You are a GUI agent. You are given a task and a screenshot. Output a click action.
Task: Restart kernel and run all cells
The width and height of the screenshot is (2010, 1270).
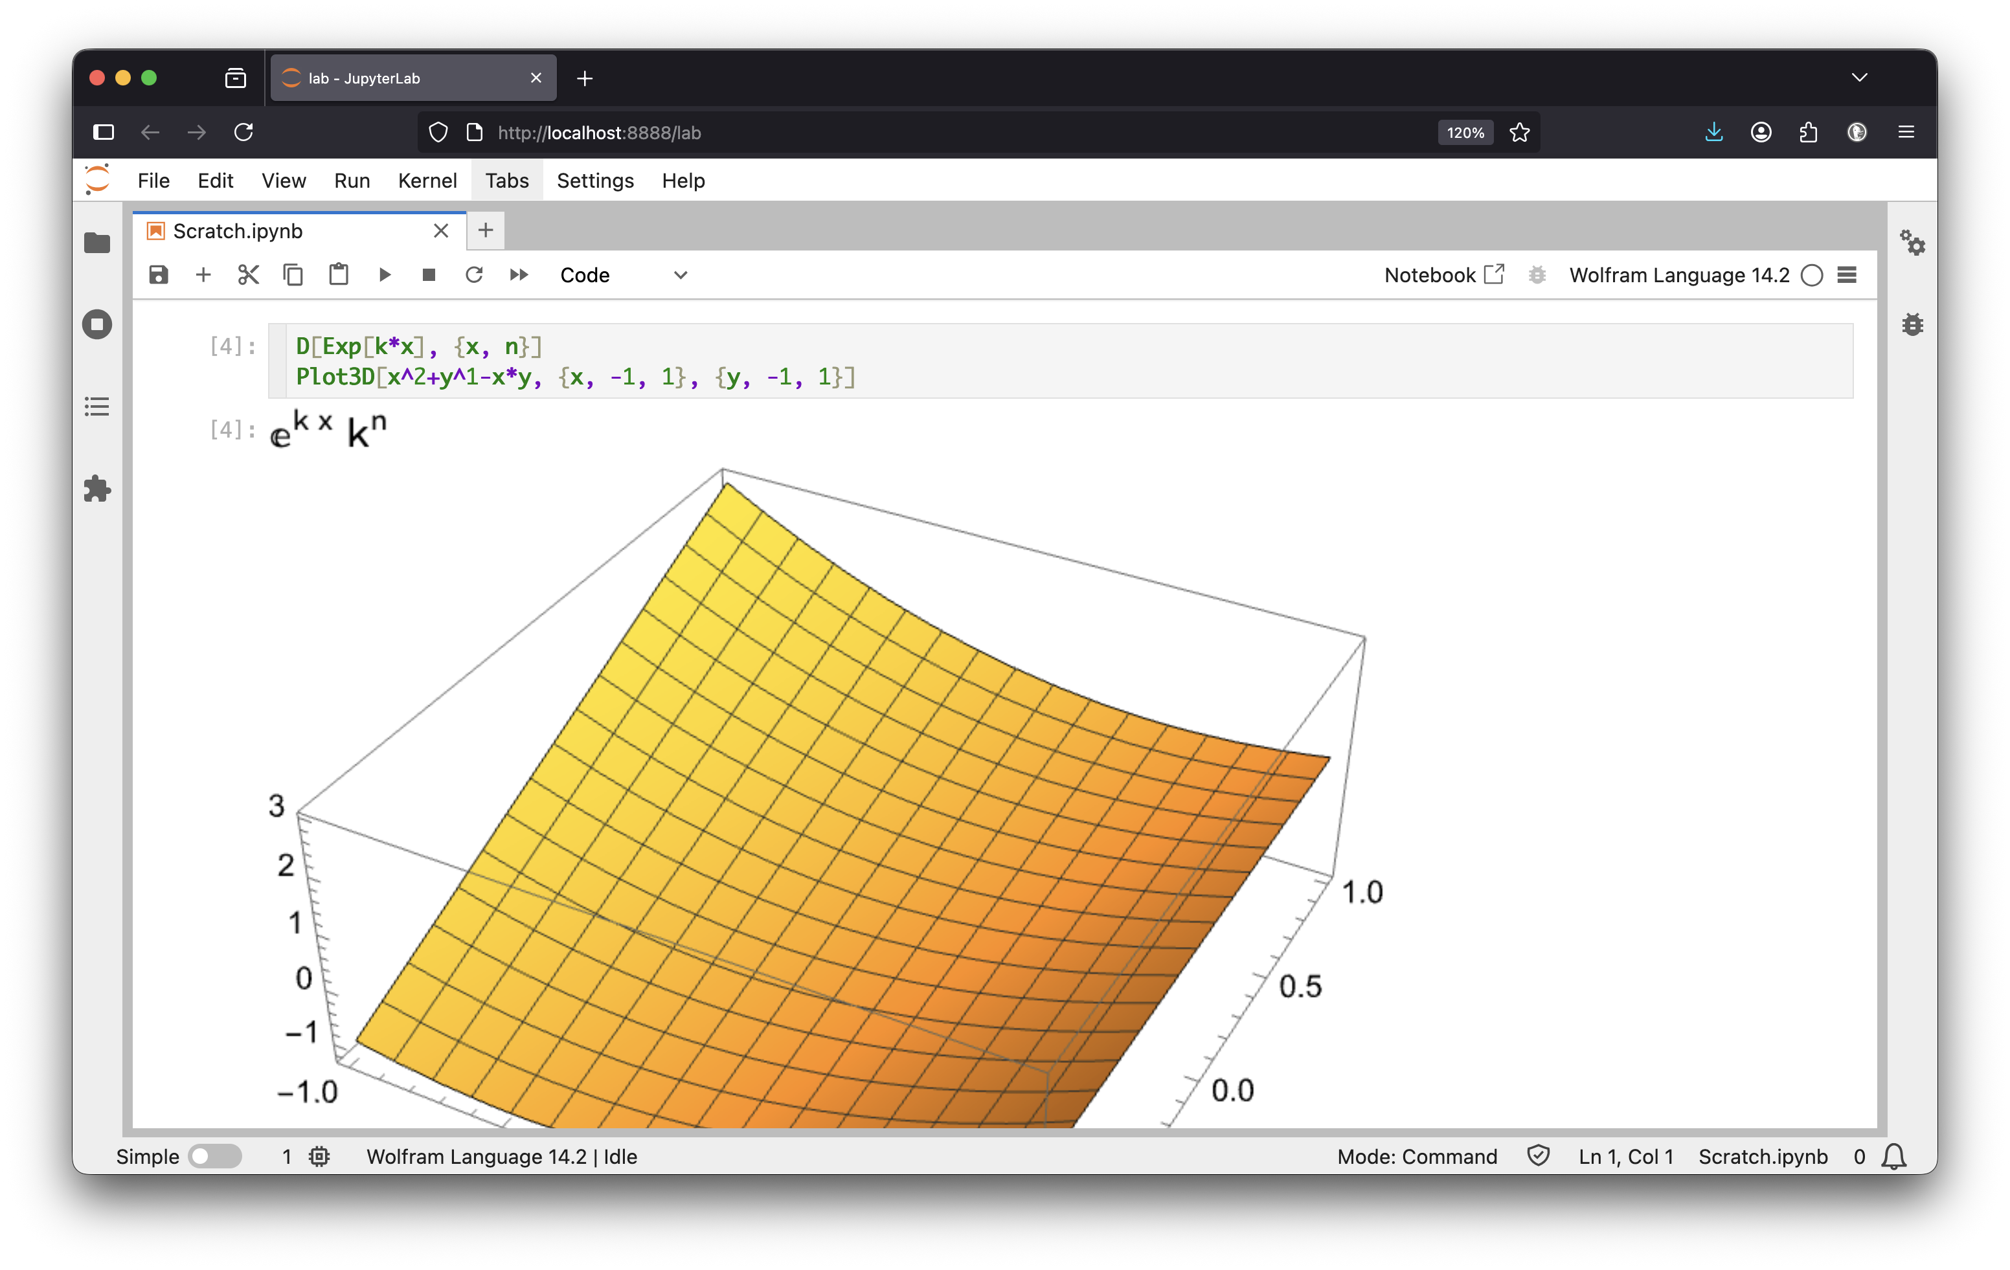(519, 274)
